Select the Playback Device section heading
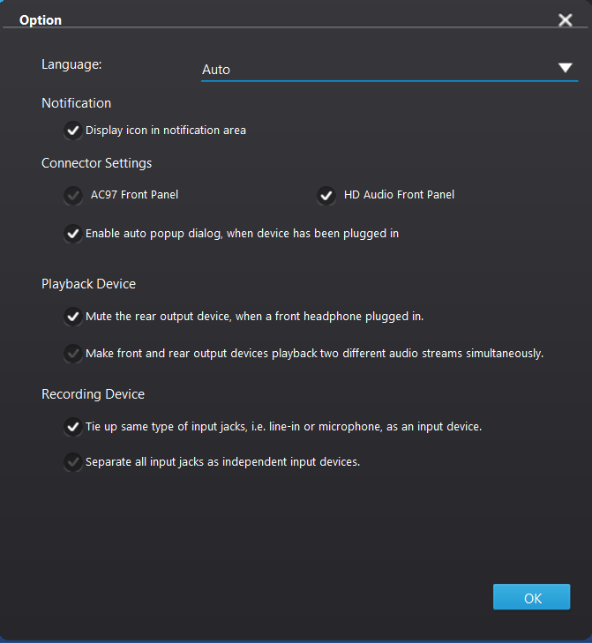The width and height of the screenshot is (592, 643). [88, 284]
